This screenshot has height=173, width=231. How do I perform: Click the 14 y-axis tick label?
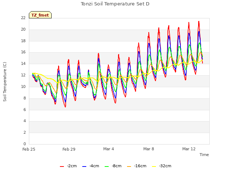[x=23, y=64]
